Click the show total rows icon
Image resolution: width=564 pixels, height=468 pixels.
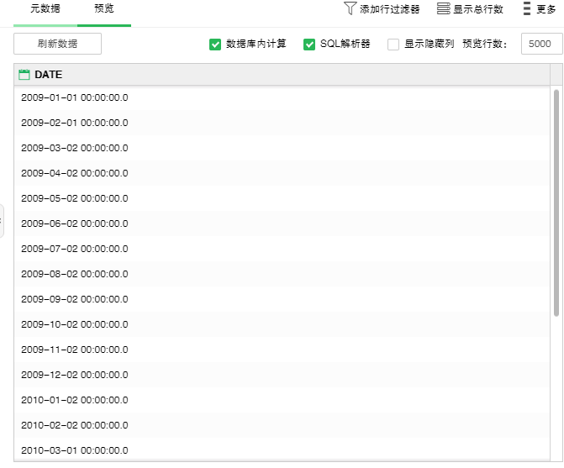point(443,8)
